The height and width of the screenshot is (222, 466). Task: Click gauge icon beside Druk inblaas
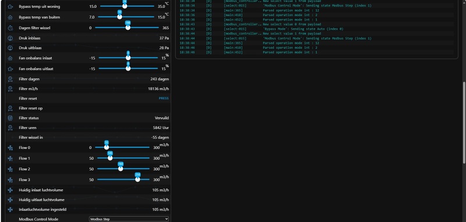10,38
